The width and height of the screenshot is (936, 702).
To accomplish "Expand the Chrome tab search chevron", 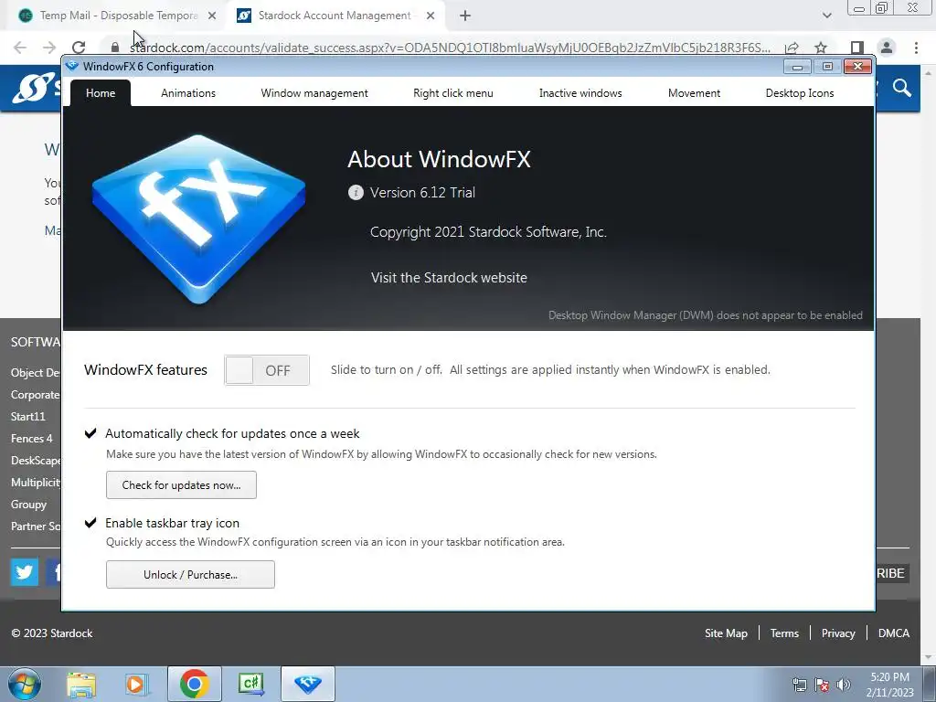I will click(826, 16).
